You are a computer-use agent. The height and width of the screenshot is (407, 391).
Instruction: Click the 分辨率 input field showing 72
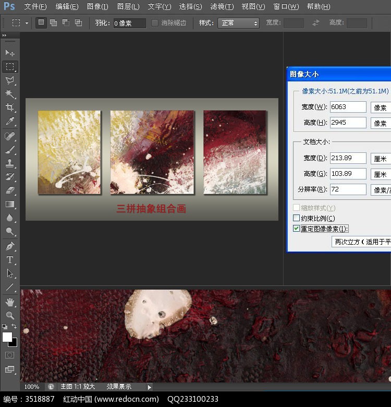tap(348, 189)
